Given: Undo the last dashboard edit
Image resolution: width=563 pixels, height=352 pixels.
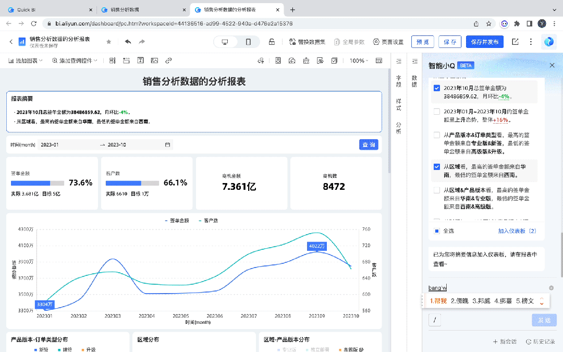Looking at the screenshot, I should click(128, 42).
